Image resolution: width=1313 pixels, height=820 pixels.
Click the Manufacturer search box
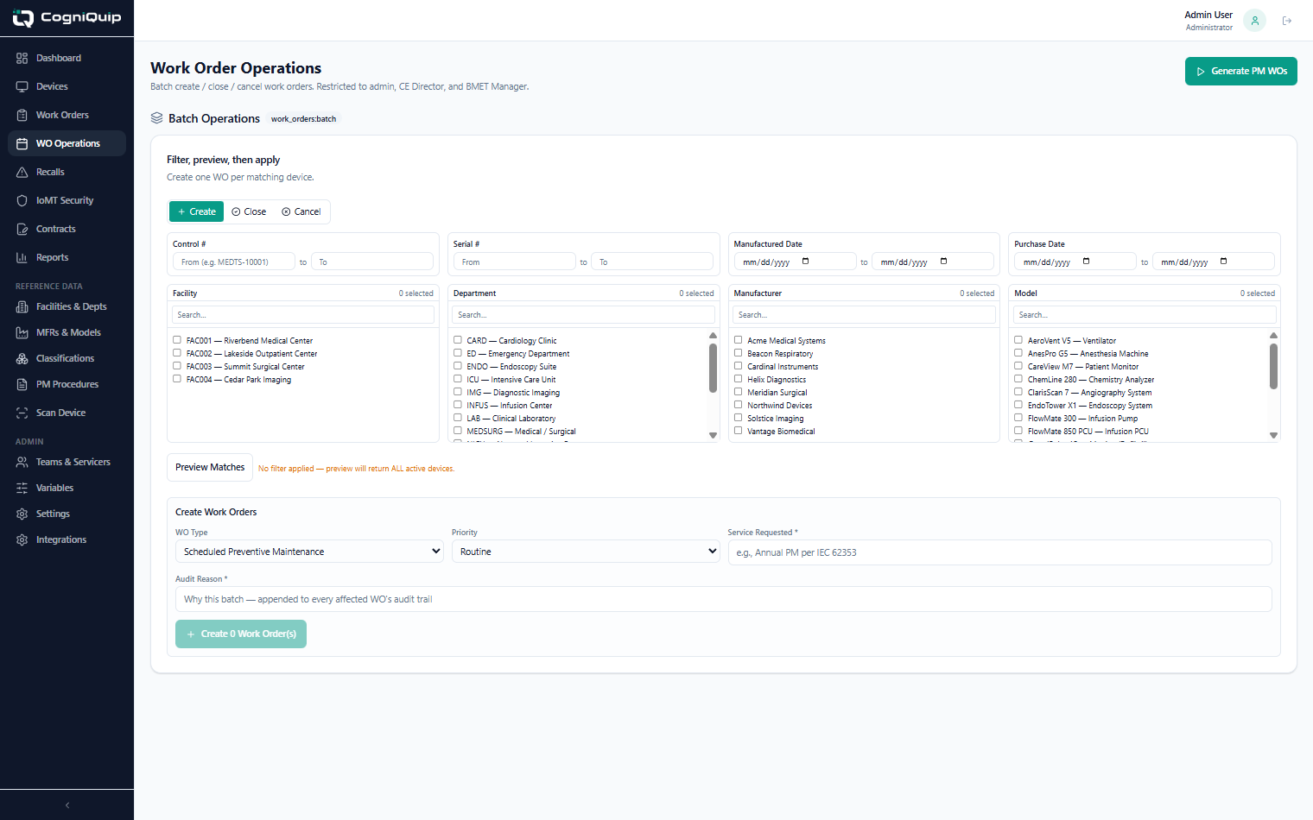click(864, 315)
